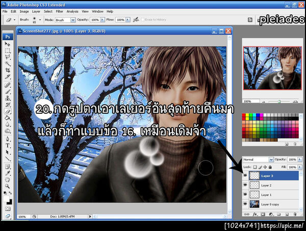The height and width of the screenshot is (231, 306).
Task: Select Layer 0 copy in Layers panel
Action: 273,204
